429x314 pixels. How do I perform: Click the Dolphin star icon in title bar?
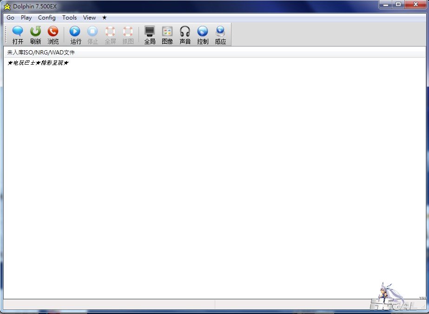coord(7,7)
